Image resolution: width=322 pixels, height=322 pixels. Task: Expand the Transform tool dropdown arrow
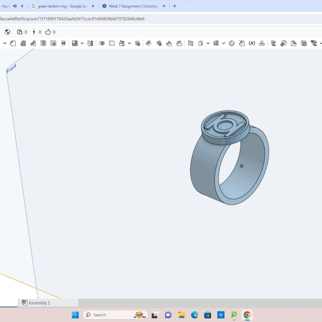click(x=129, y=43)
